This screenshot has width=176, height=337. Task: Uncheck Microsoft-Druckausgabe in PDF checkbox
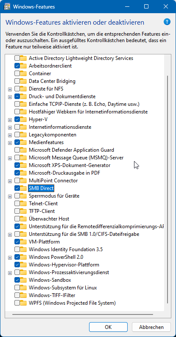coord(17,173)
